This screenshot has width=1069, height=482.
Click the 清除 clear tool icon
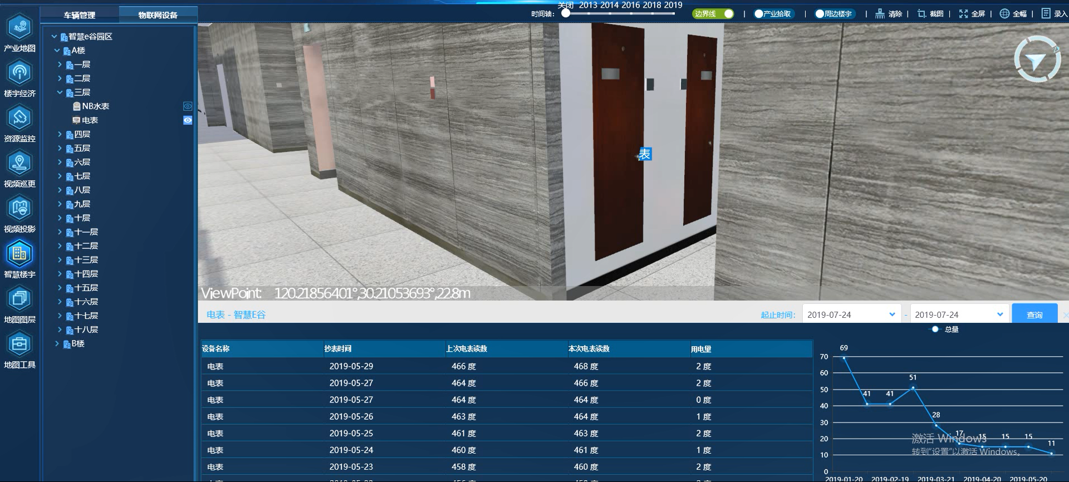(x=880, y=14)
